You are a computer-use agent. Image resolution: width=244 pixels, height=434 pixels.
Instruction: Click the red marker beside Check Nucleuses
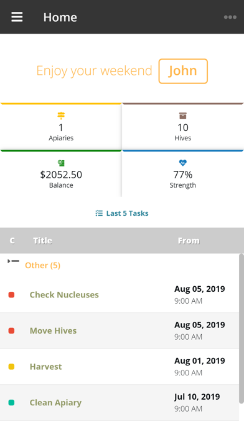[x=11, y=295]
